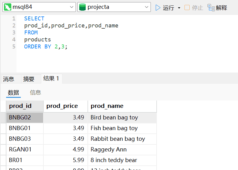Open the 摘要 tab
This screenshot has width=238, height=170.
[29, 79]
